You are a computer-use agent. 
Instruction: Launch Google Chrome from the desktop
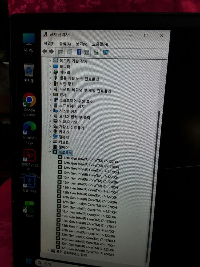coord(29,104)
